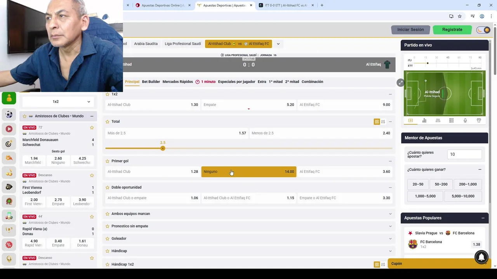
Task: Open Total market sliders settings icon
Action: tap(383, 122)
